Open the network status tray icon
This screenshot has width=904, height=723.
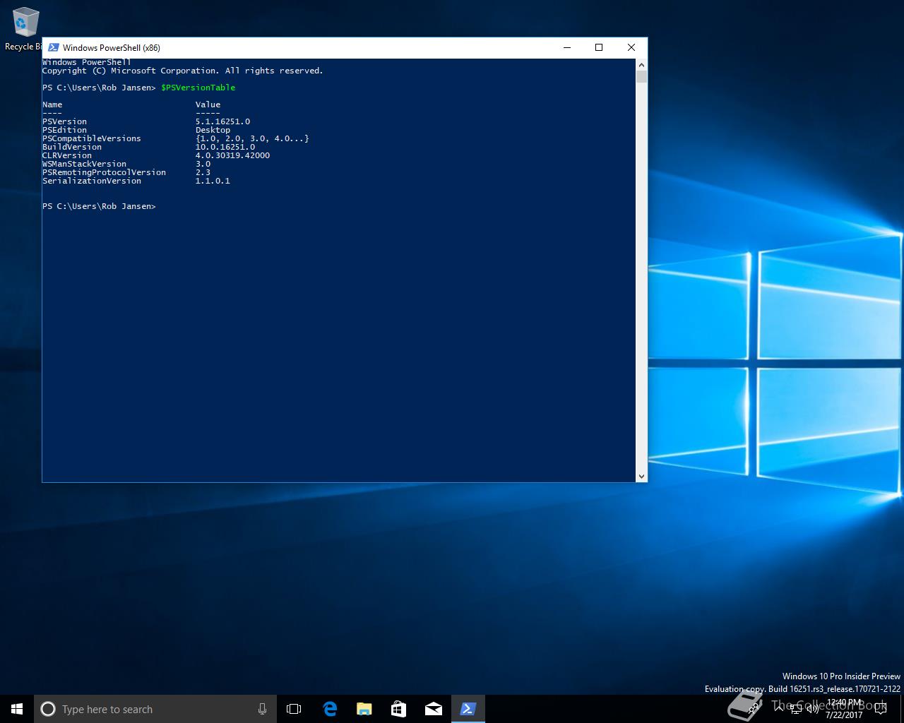coord(796,708)
